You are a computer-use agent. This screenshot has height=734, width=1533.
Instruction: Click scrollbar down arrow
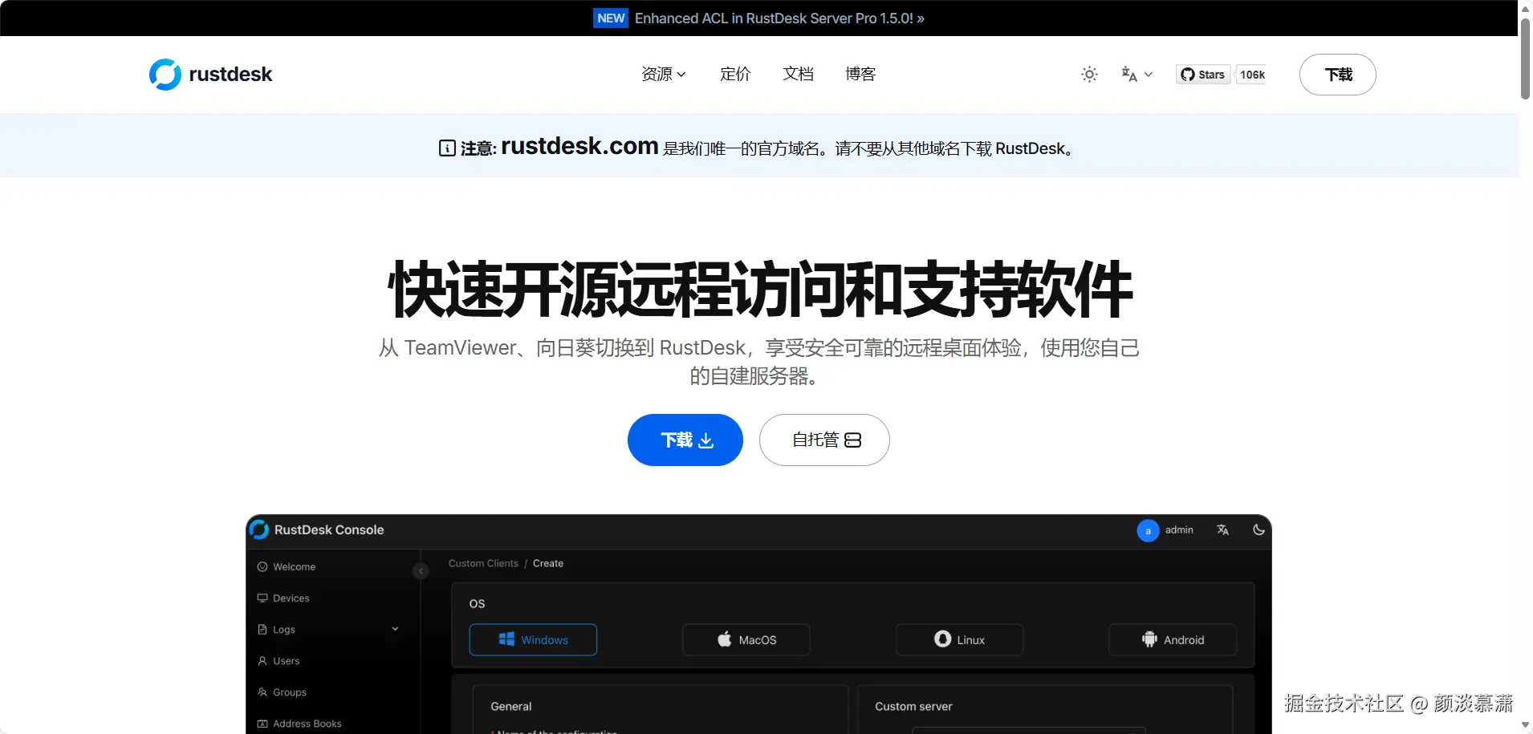click(x=1525, y=725)
